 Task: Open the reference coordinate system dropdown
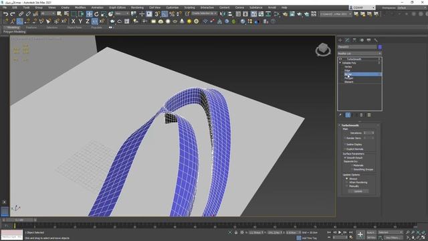coord(122,13)
